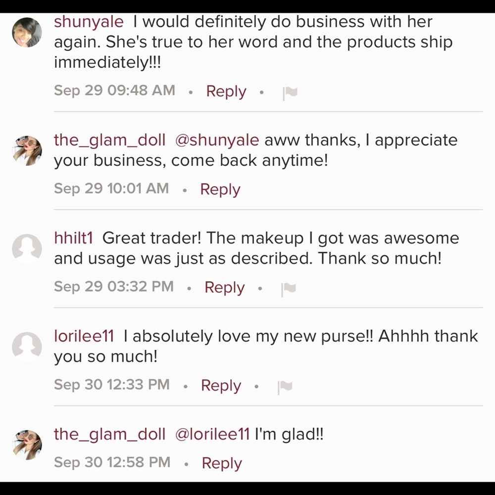This screenshot has width=495, height=495.
Task: Tap the_glam_doll avatar beside "I'm glad!!"
Action: click(x=27, y=445)
